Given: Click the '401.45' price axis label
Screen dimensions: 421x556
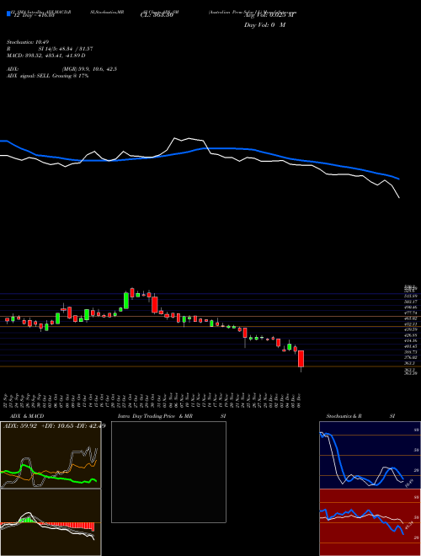Looking at the screenshot, I should [411, 346].
